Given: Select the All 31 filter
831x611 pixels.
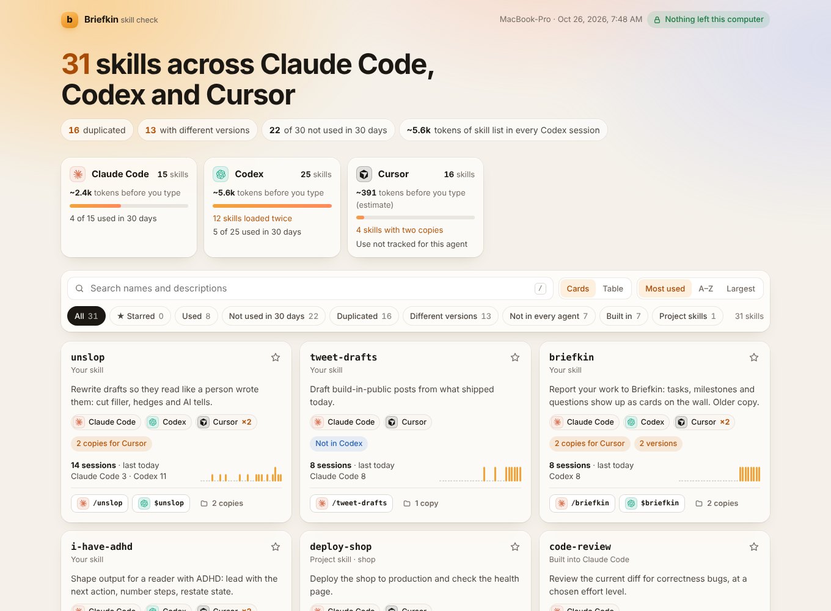Looking at the screenshot, I should click(x=86, y=316).
